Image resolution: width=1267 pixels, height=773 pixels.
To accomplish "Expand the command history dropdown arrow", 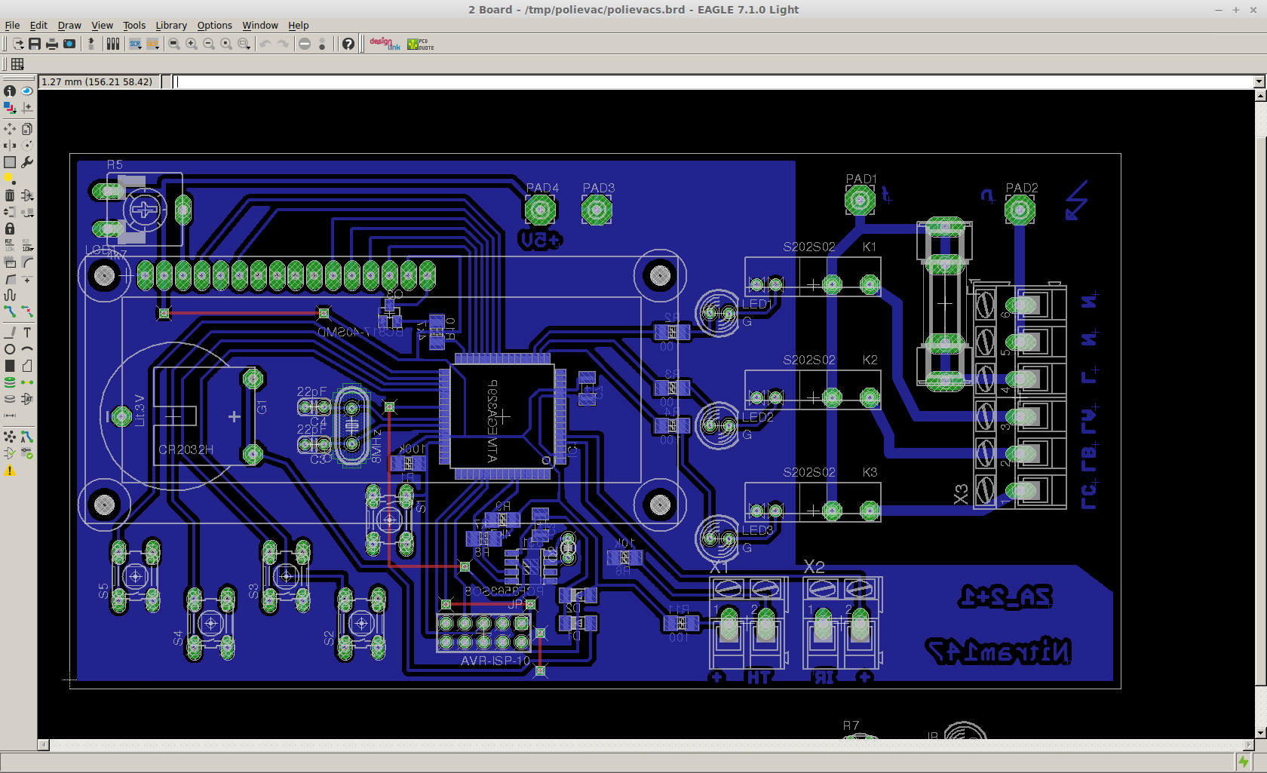I will (1259, 81).
